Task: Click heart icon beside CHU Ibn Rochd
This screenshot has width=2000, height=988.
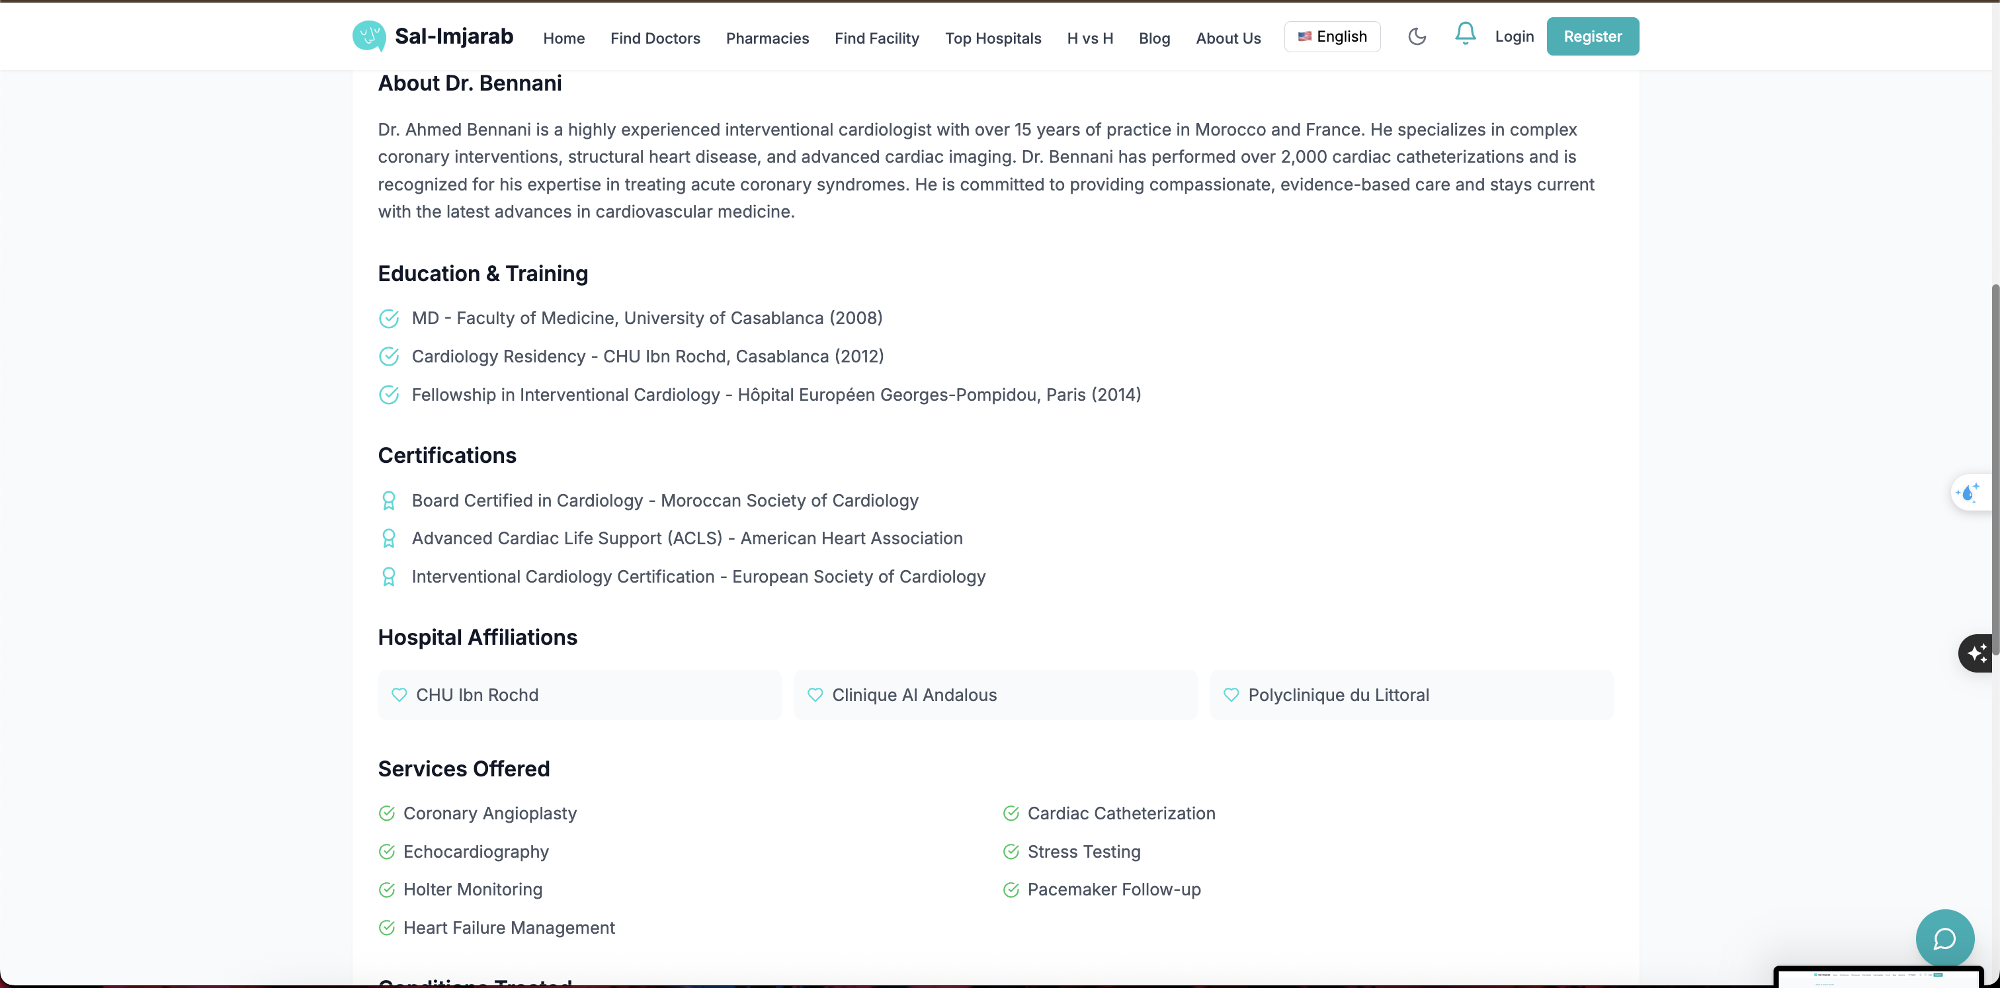Action: coord(399,694)
